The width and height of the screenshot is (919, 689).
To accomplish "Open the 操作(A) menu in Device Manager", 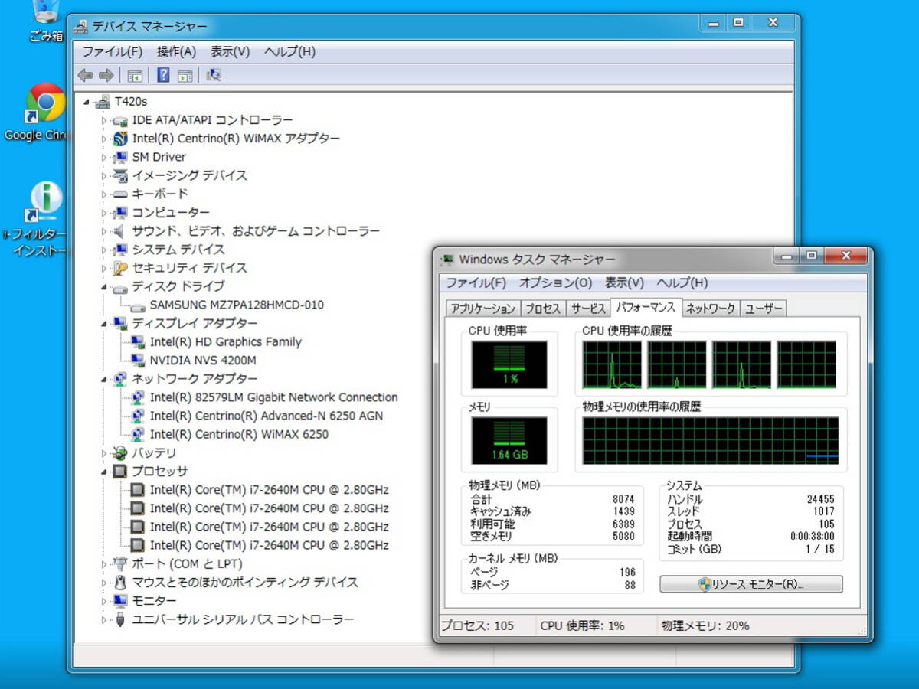I will coord(176,51).
